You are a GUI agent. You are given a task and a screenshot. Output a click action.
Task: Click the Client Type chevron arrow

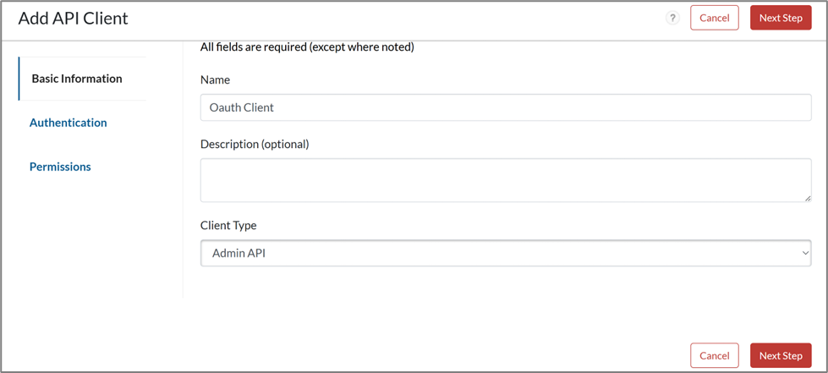804,253
